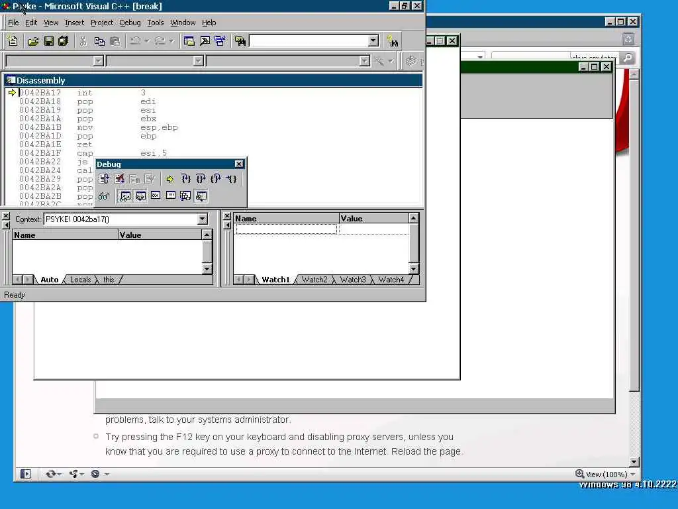This screenshot has width=678, height=509.
Task: Click the Copy toolbar icon
Action: click(99, 41)
